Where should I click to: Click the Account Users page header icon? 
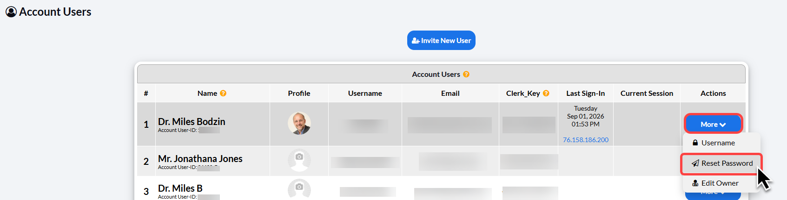point(11,12)
